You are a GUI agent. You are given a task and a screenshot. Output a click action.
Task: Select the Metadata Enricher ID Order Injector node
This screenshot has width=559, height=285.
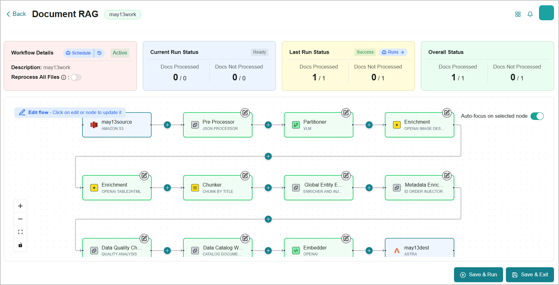[x=420, y=188]
